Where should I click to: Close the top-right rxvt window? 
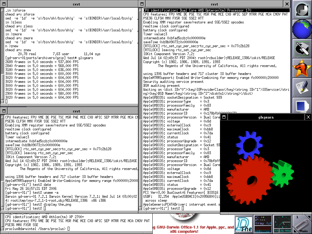point(287,4)
